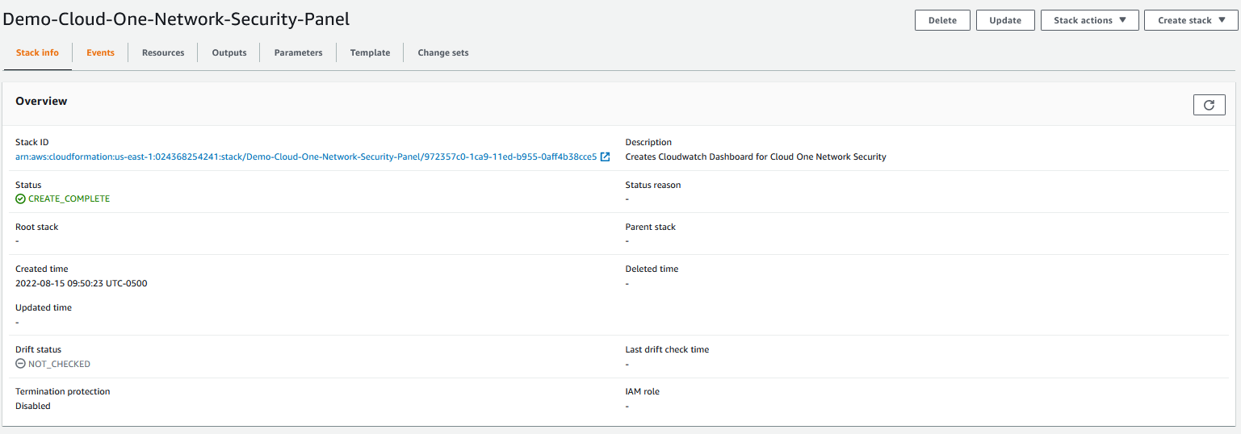1241x434 pixels.
Task: Switch to the Parameters tab
Action: [298, 52]
